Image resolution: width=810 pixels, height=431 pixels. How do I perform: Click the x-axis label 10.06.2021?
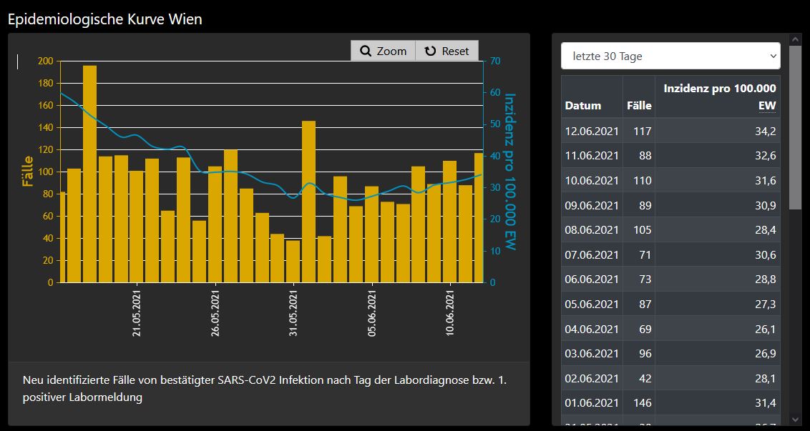click(451, 314)
